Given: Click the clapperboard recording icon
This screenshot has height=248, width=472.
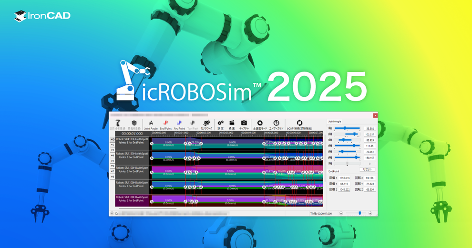Looking at the screenshot, I should click(232, 124).
